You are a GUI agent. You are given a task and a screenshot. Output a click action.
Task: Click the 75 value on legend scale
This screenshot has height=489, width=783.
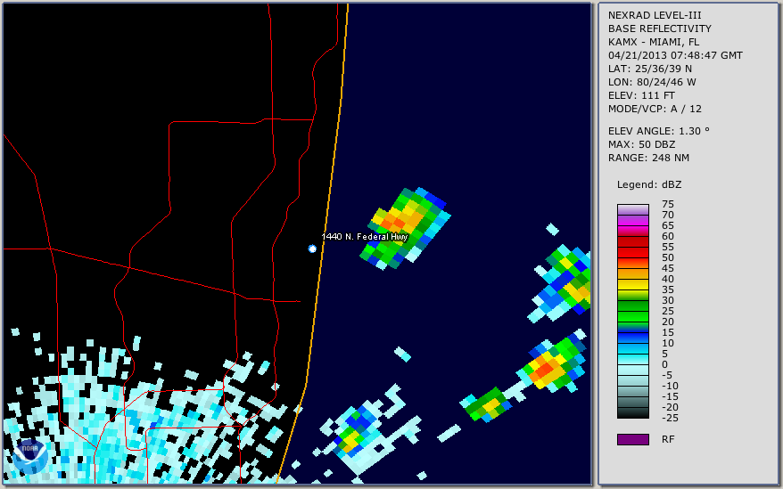tap(668, 204)
